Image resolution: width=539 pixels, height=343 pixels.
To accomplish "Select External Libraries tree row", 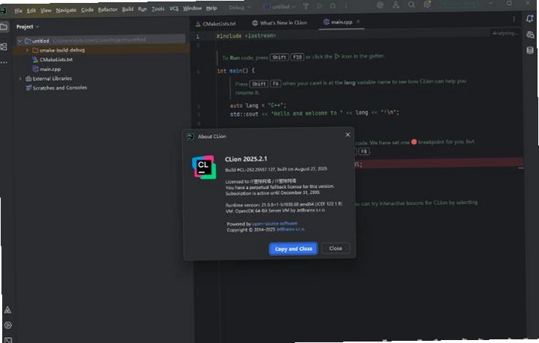I will [53, 78].
